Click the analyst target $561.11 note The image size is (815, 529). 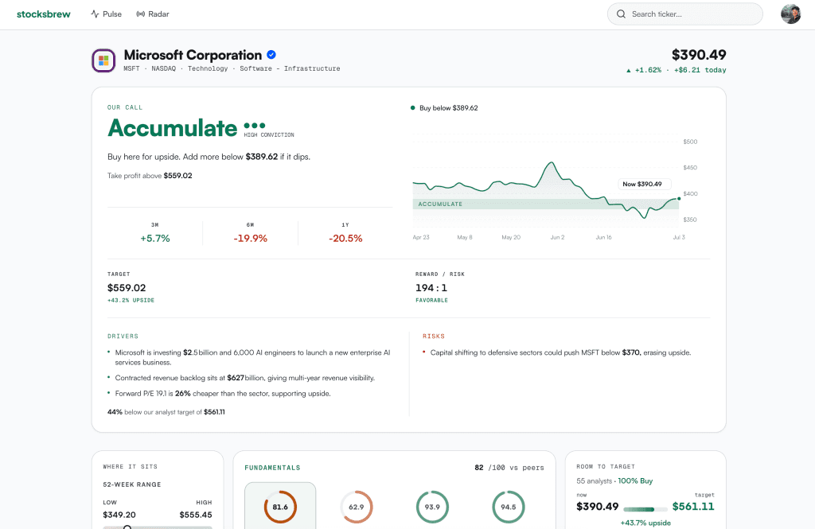click(166, 412)
